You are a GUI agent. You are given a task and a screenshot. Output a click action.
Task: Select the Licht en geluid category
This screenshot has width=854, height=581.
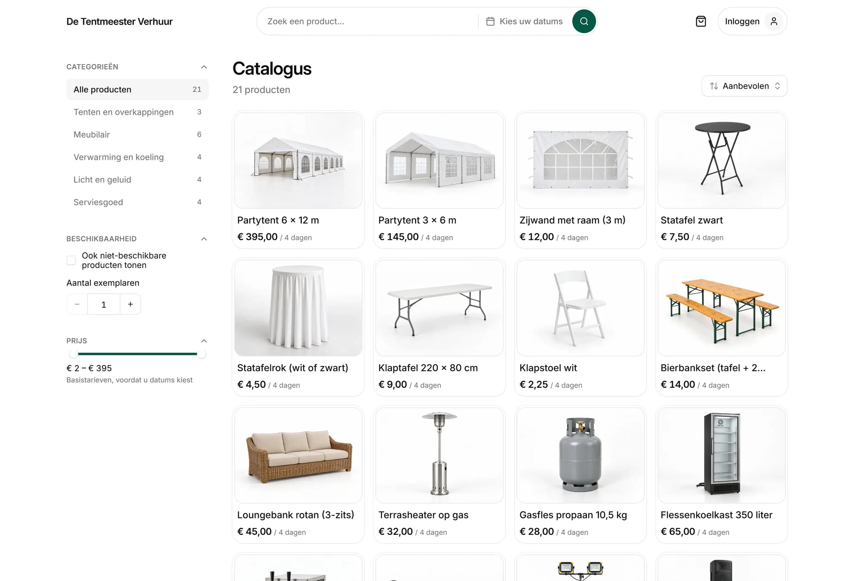(x=138, y=180)
